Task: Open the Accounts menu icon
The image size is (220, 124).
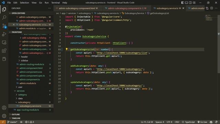Action: pos(4,108)
